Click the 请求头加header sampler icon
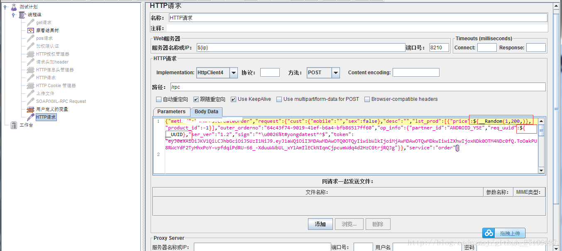The image size is (562, 251). point(31,62)
